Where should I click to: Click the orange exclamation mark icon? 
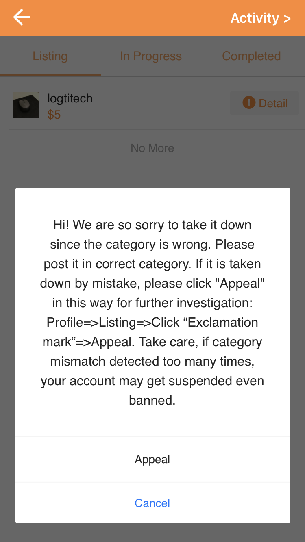248,103
